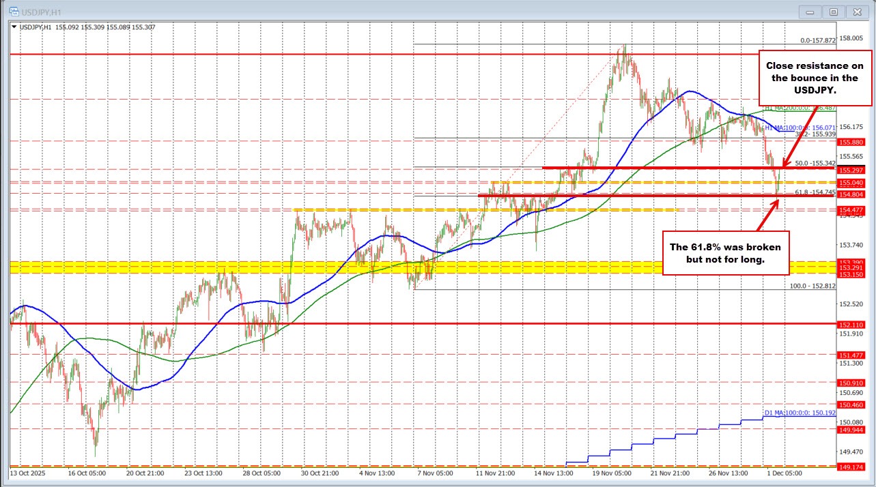Click the minimize button of the USDJPY chart window
The height and width of the screenshot is (487, 876).
tap(808, 12)
